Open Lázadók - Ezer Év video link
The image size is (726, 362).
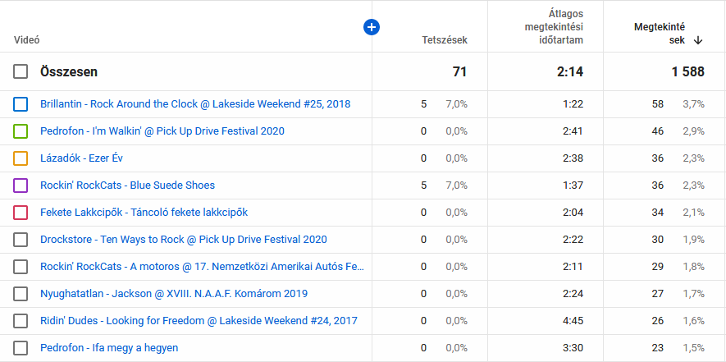click(82, 158)
